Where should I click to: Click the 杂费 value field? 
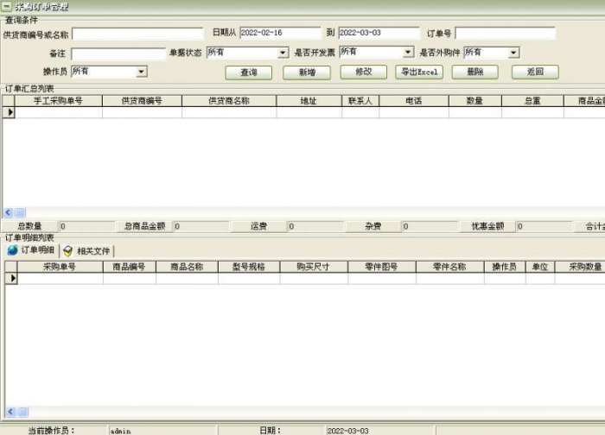coord(430,226)
